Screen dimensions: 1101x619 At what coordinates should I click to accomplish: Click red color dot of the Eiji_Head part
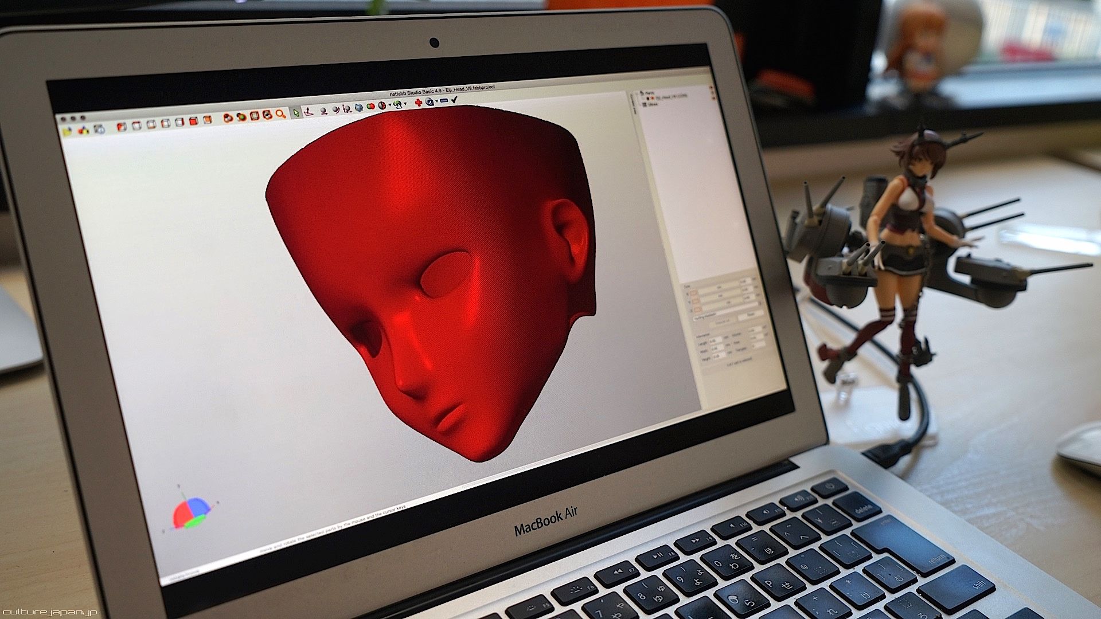pyautogui.click(x=652, y=98)
